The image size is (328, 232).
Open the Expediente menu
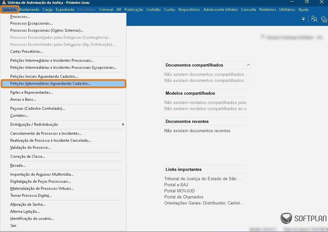click(65, 10)
